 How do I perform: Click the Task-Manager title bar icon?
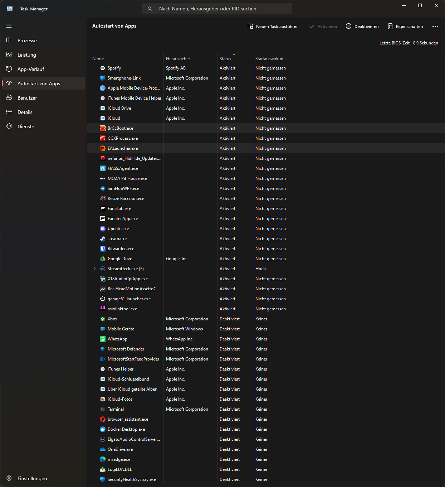pyautogui.click(x=10, y=9)
